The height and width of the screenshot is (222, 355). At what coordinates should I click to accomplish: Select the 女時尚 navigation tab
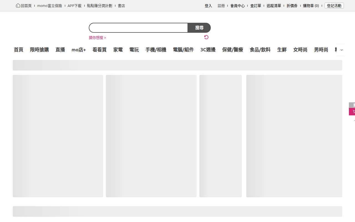300,50
